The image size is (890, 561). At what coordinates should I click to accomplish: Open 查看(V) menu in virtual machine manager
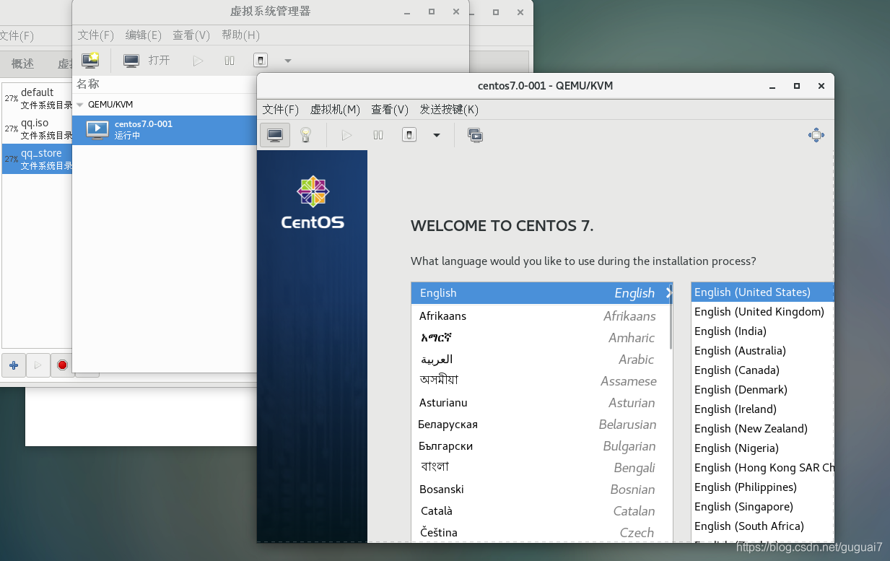[191, 35]
